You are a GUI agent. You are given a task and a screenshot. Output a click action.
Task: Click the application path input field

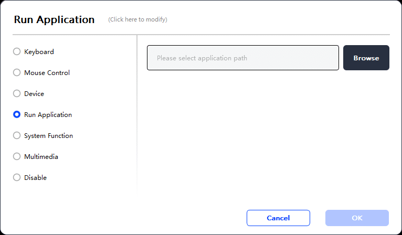coord(243,58)
